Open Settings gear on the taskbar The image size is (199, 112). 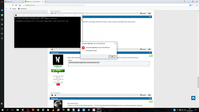pos(89,110)
